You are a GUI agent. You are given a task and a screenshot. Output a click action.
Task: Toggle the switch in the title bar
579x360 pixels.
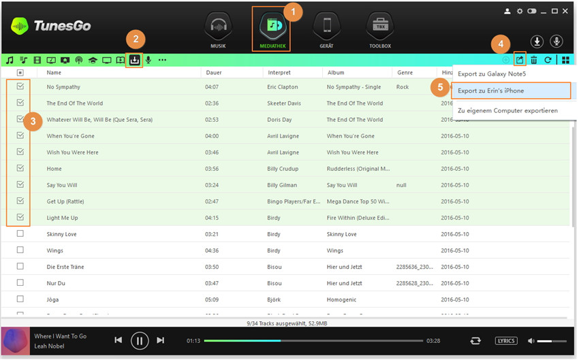[x=532, y=11]
